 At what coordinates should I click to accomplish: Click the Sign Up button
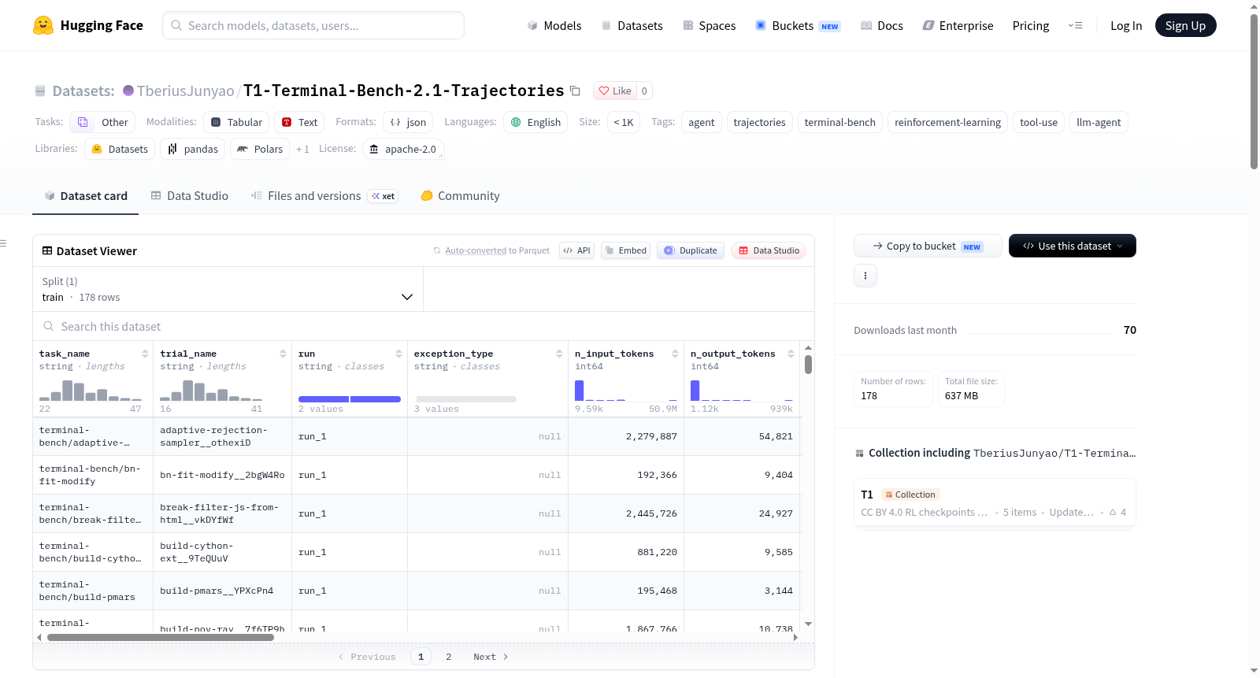point(1185,25)
